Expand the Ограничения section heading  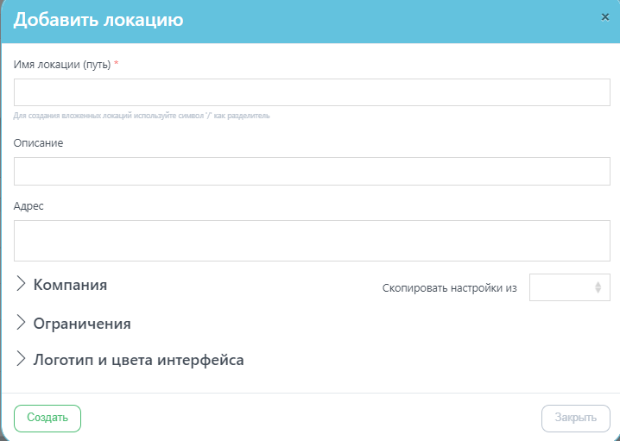pyautogui.click(x=82, y=324)
